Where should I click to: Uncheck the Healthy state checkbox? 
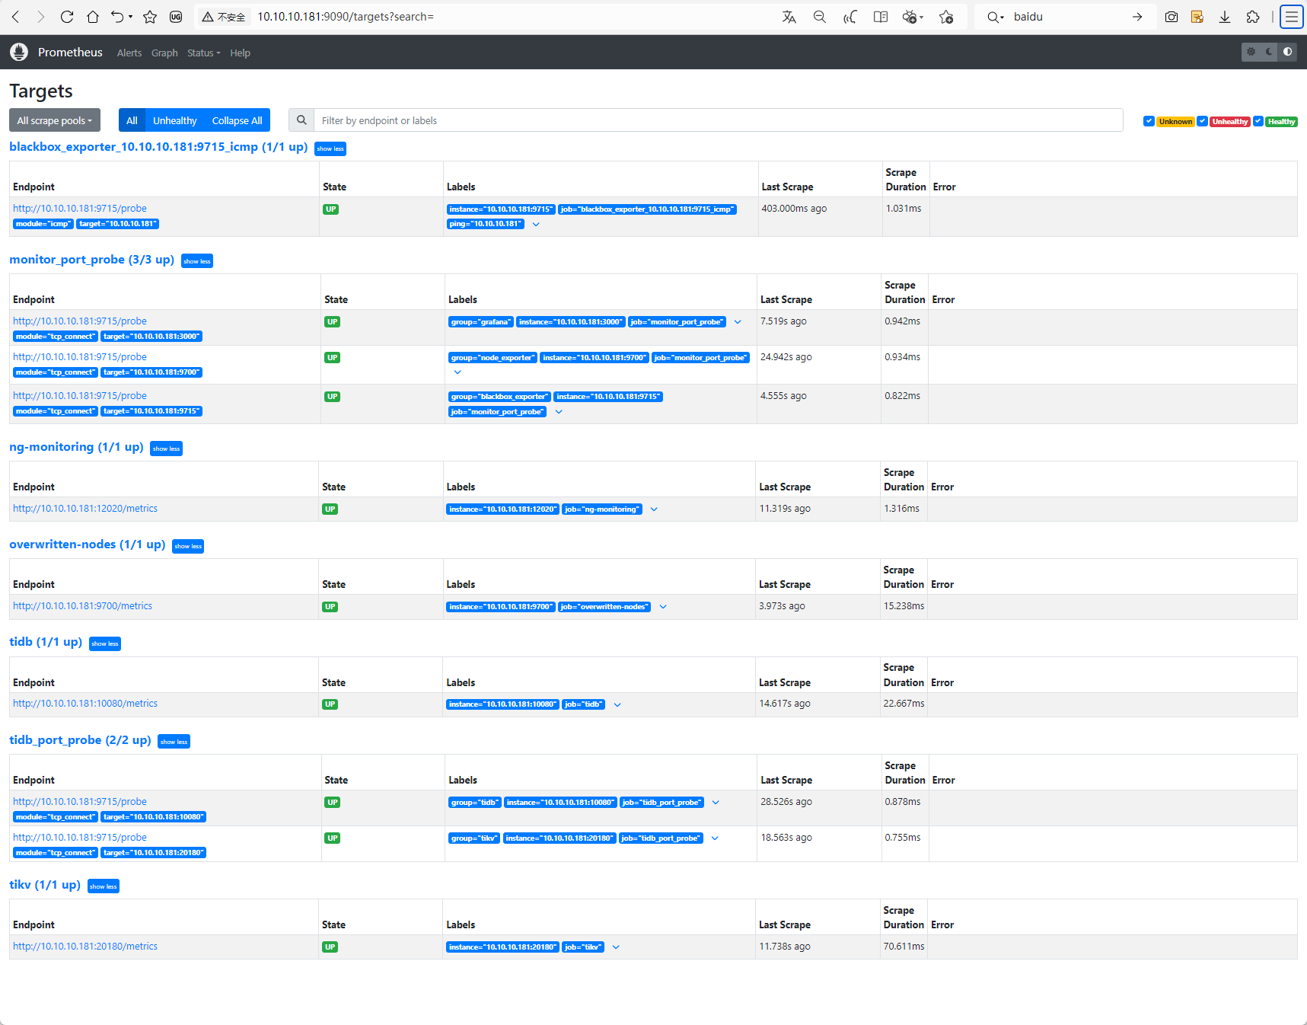tap(1258, 121)
